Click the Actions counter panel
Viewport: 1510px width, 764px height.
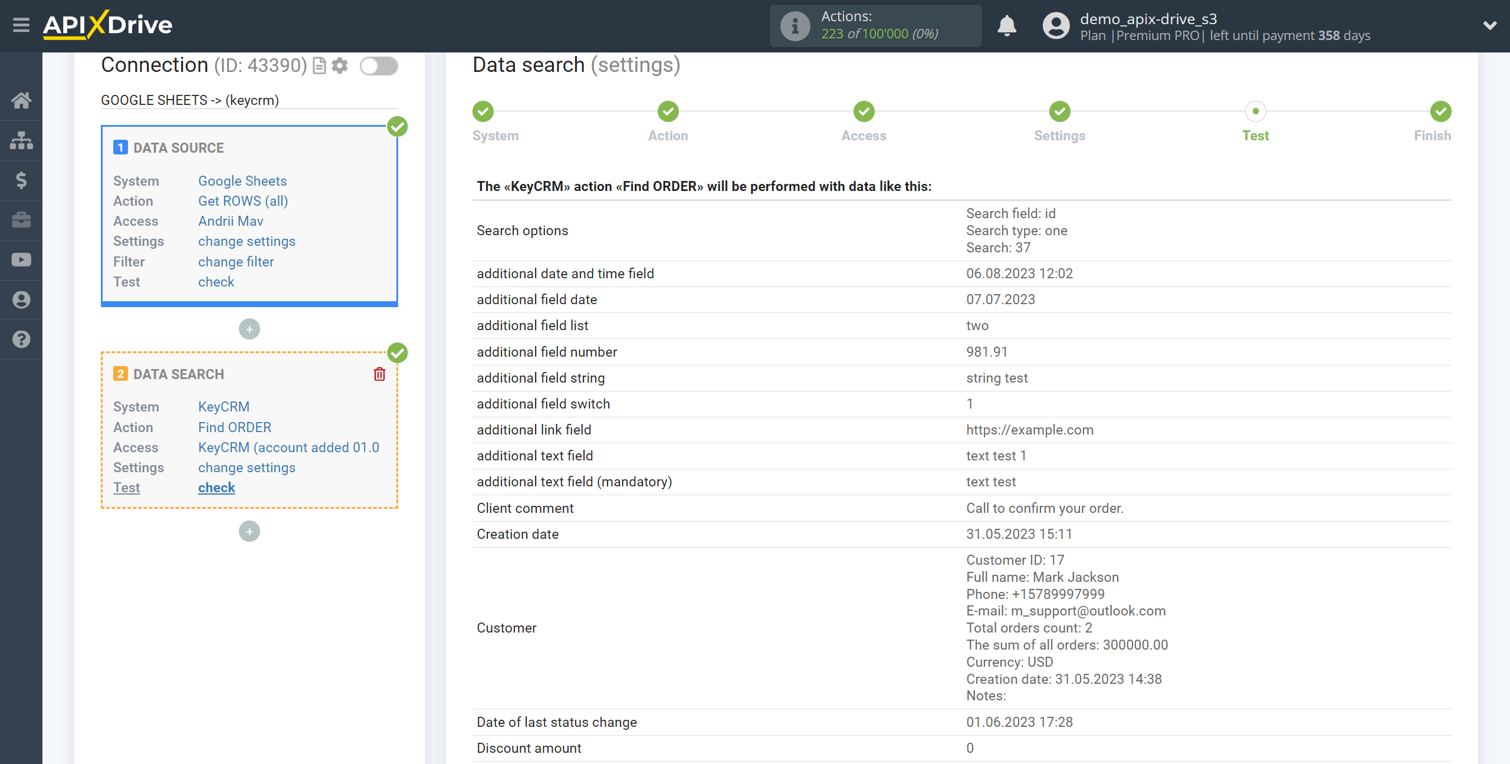pyautogui.click(x=875, y=26)
